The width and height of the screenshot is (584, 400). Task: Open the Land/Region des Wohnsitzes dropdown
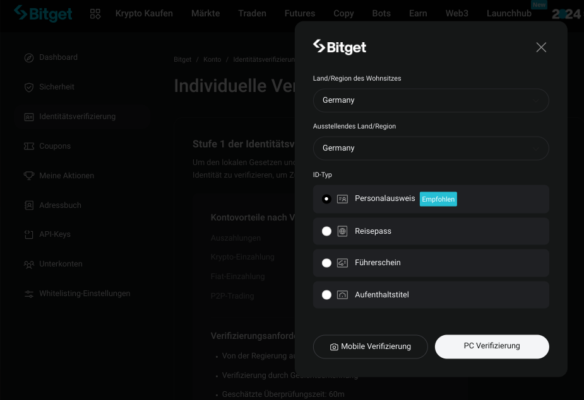coord(431,100)
